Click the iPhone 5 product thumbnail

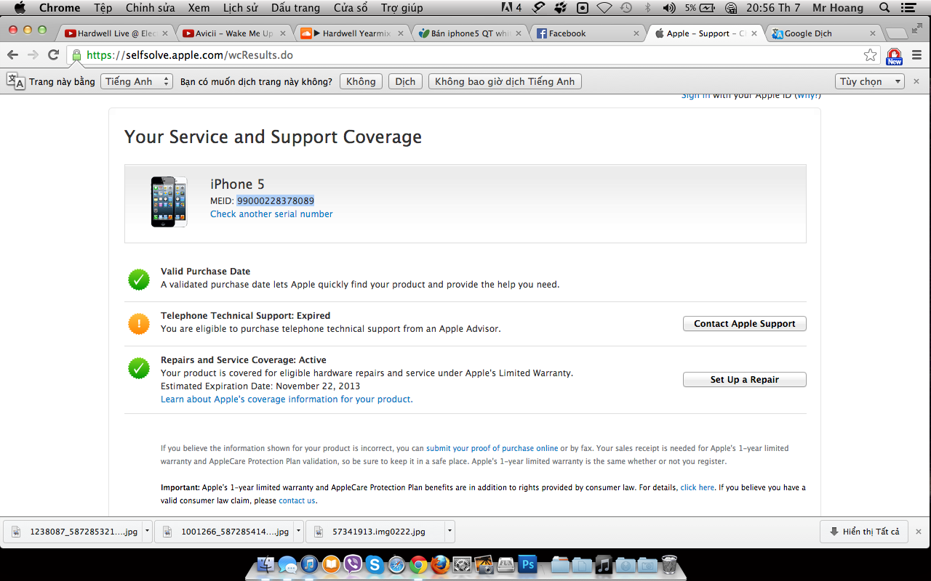(x=169, y=201)
